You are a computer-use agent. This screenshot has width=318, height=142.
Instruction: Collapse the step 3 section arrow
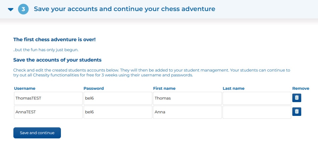click(11, 9)
